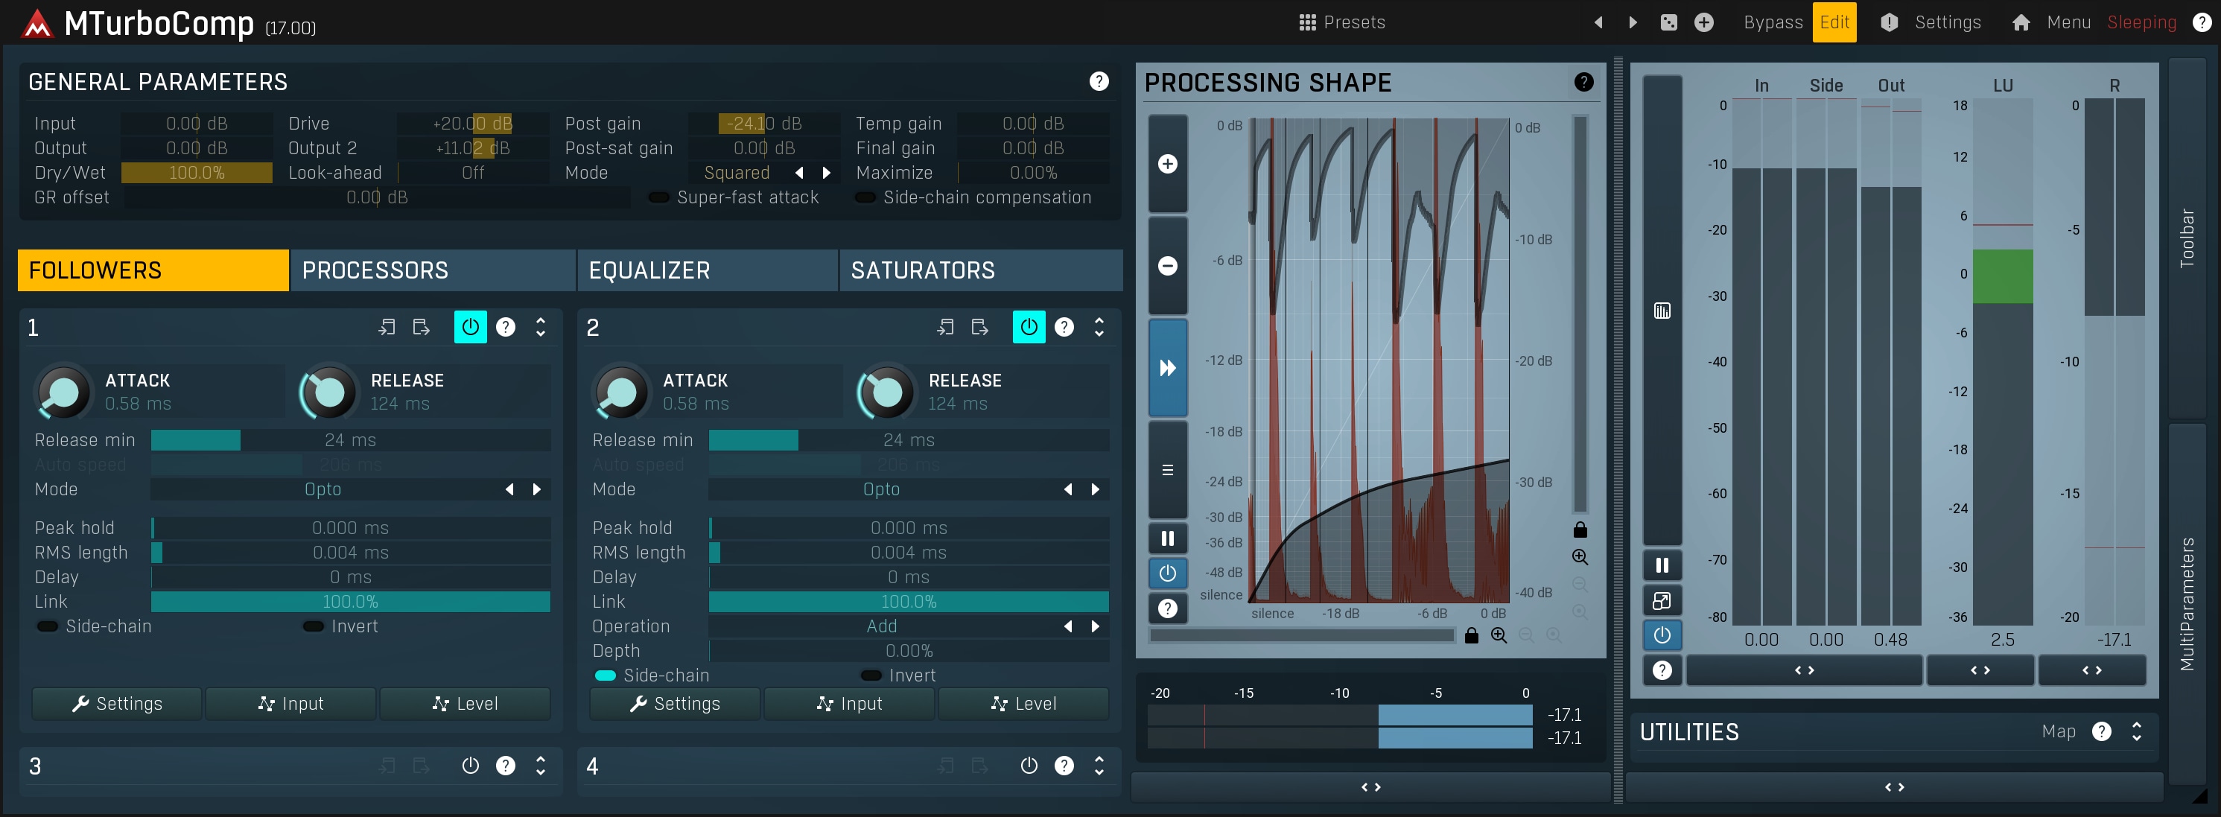The image size is (2221, 817).
Task: Disable follower 1 power button
Action: point(470,327)
